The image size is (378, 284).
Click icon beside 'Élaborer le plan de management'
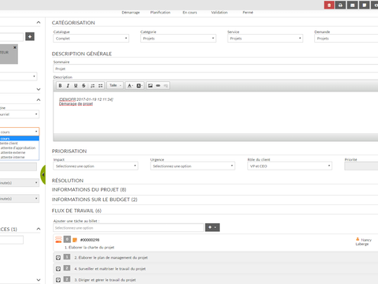(x=58, y=258)
